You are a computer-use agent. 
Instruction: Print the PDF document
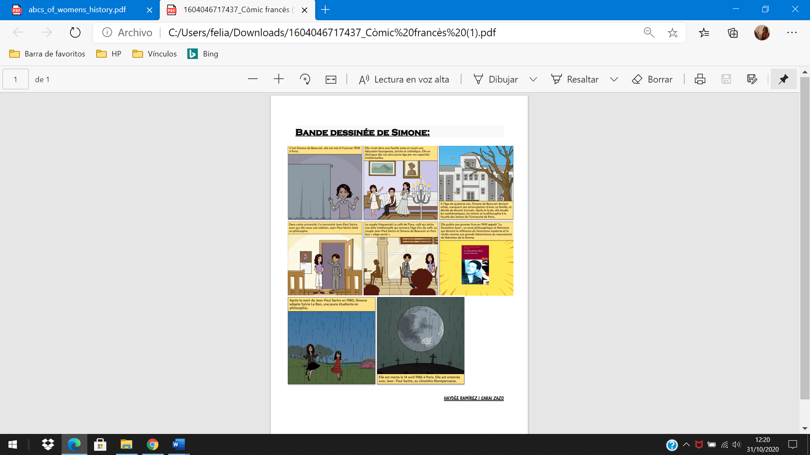click(x=700, y=79)
